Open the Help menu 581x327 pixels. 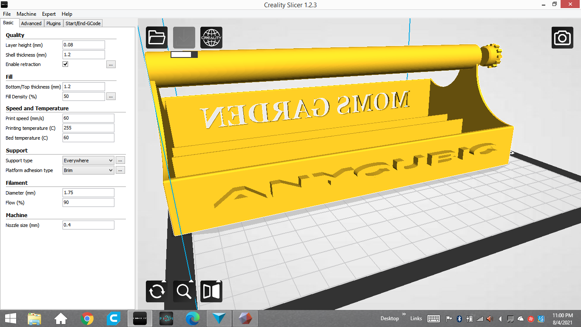pyautogui.click(x=67, y=14)
